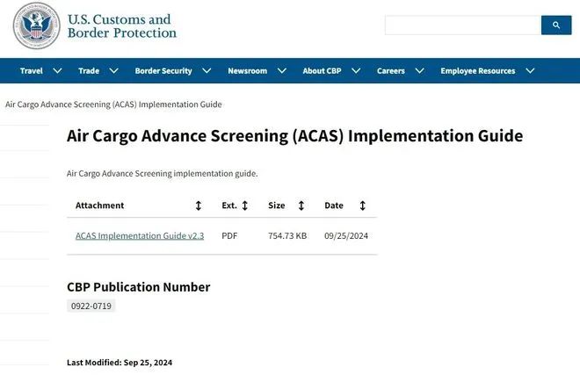Sort by Ext. column arrows
The image size is (580, 382).
pyautogui.click(x=245, y=205)
